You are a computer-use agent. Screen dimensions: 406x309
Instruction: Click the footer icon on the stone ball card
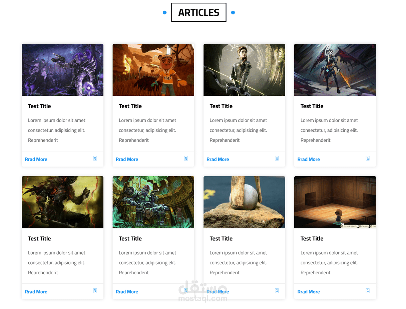click(277, 291)
